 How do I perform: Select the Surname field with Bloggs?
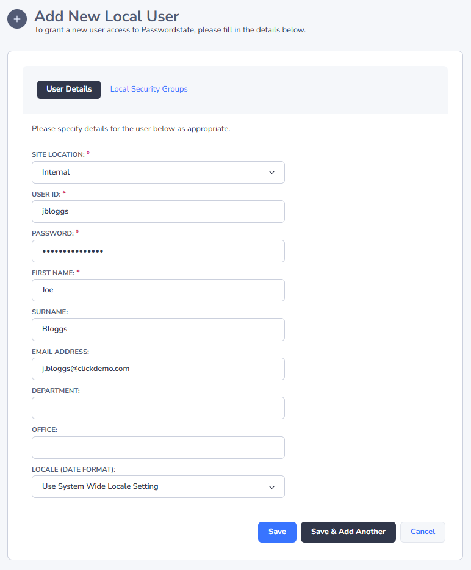[x=158, y=330]
